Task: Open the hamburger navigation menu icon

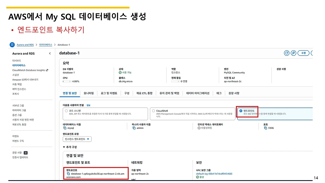Action: coord(12,45)
